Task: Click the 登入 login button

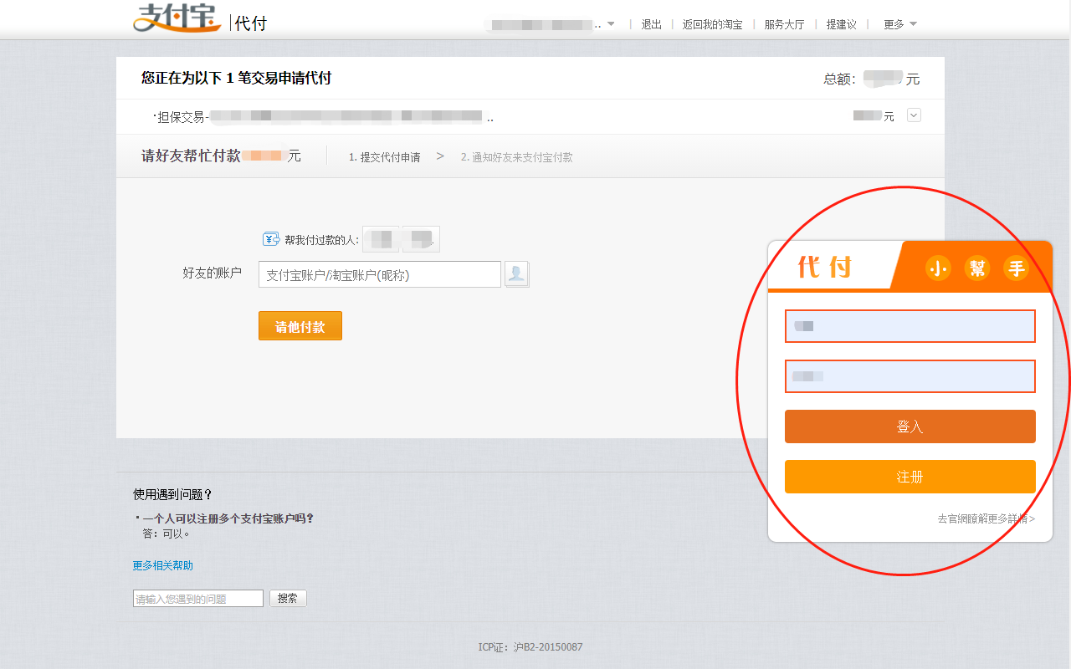Action: 910,426
